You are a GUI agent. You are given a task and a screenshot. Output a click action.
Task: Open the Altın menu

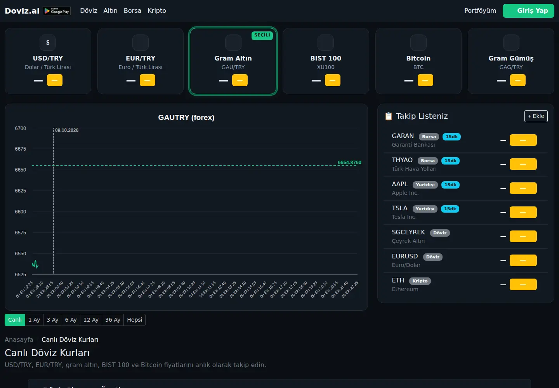[x=110, y=11]
